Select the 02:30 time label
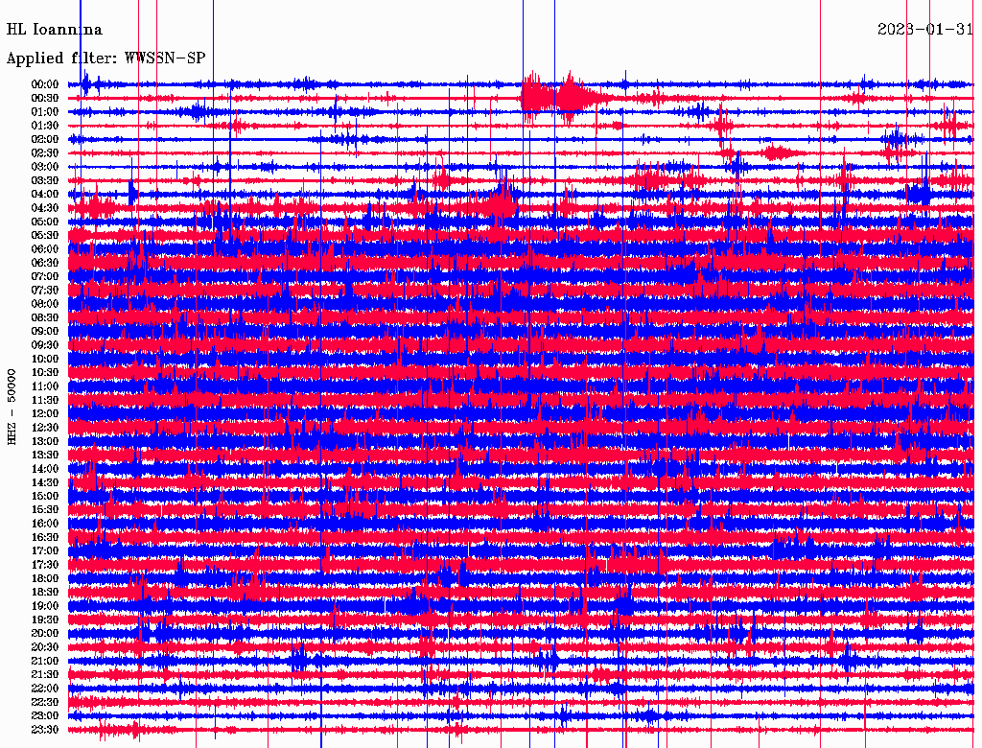Viewport: 982px width, 748px height. click(45, 152)
